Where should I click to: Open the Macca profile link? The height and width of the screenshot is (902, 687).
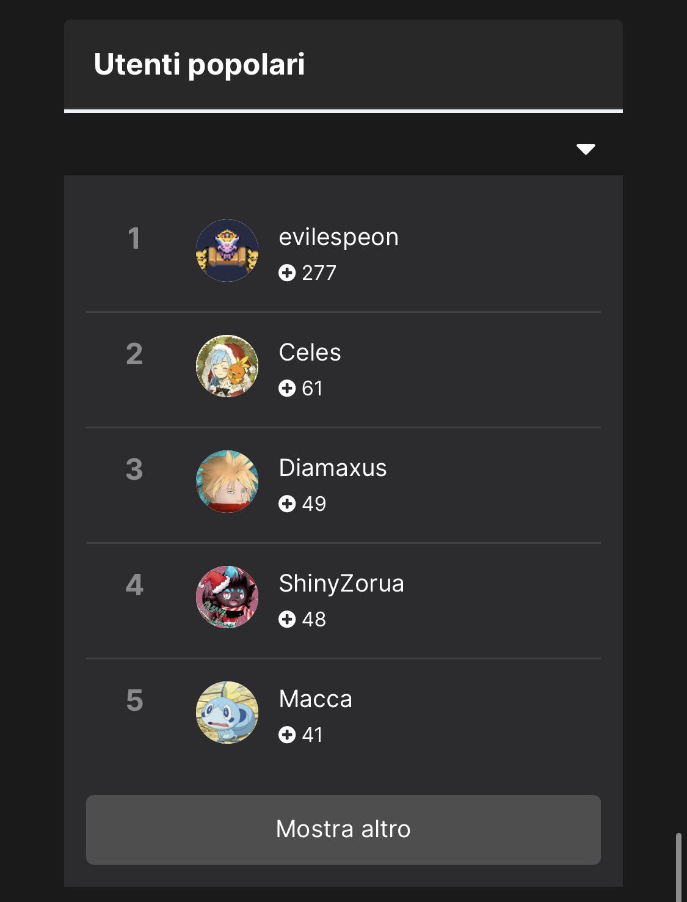click(316, 699)
